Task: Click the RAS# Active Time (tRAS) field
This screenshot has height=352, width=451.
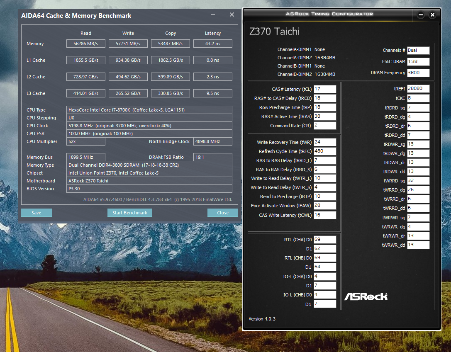Action: (325, 117)
